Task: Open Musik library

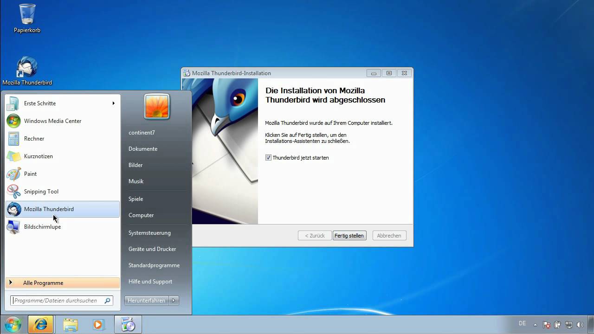Action: pos(136,181)
